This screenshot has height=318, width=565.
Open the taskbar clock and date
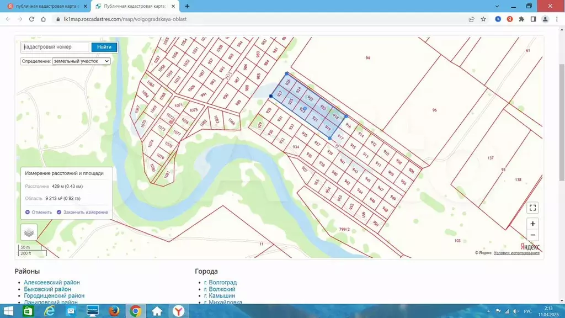(548, 311)
